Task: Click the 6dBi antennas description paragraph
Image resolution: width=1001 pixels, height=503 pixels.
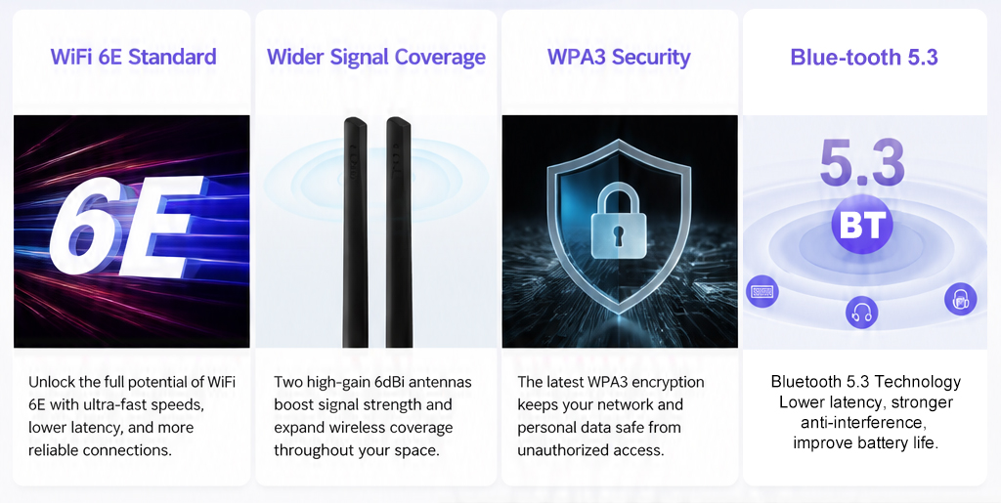Action: pos(372,416)
